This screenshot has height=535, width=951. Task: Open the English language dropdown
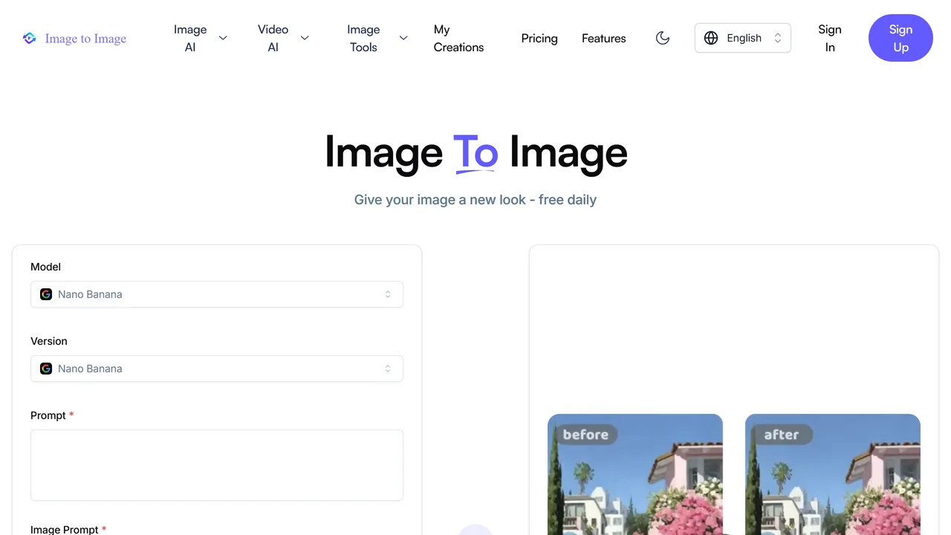743,38
